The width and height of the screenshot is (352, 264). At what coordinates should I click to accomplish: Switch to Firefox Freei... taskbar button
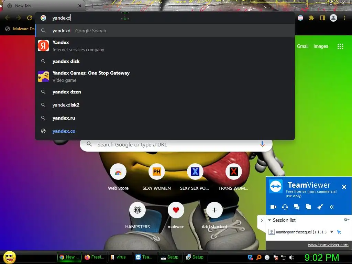coord(95,257)
